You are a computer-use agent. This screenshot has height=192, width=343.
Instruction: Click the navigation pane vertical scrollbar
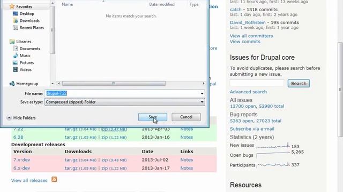pos(53,30)
